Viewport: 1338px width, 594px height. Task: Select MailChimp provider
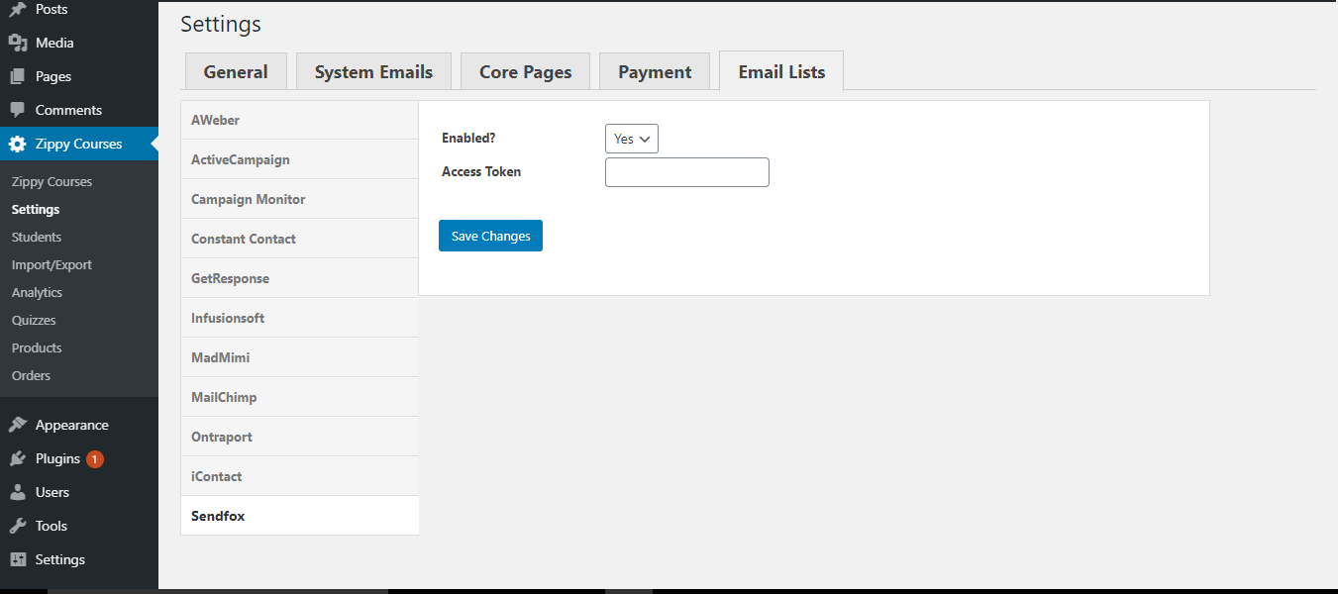(x=299, y=397)
